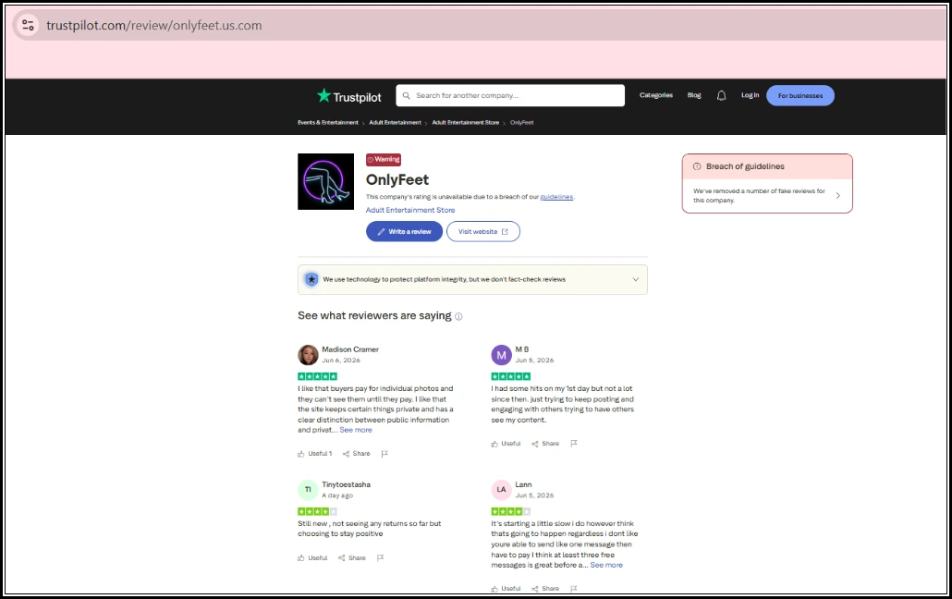The height and width of the screenshot is (599, 952).
Task: Click Lann's LA avatar
Action: tap(502, 490)
